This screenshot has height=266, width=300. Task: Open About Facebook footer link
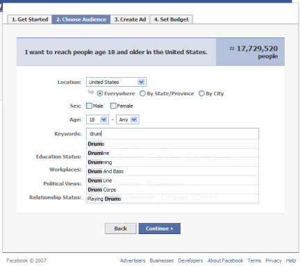(226, 260)
